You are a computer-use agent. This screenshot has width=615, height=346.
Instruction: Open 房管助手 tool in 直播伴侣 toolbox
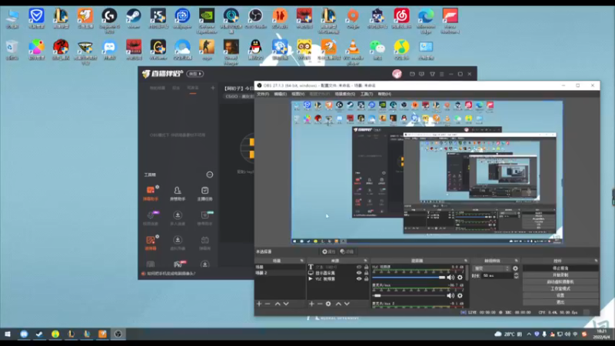[178, 194]
